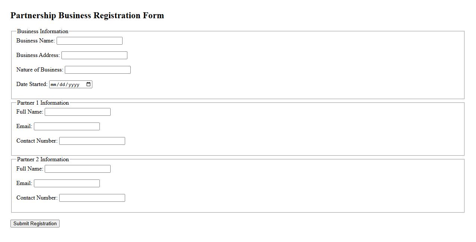Select Partner 2's Contact Number field
476x242 pixels.
tap(92, 198)
